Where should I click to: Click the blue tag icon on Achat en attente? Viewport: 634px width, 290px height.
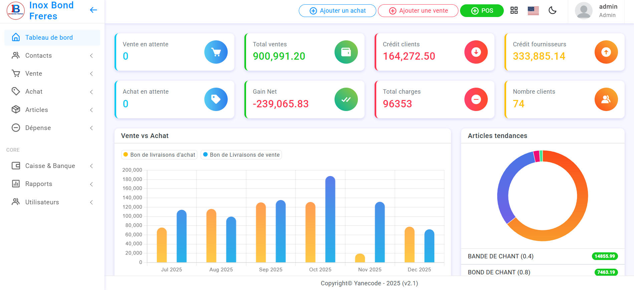coord(216,99)
